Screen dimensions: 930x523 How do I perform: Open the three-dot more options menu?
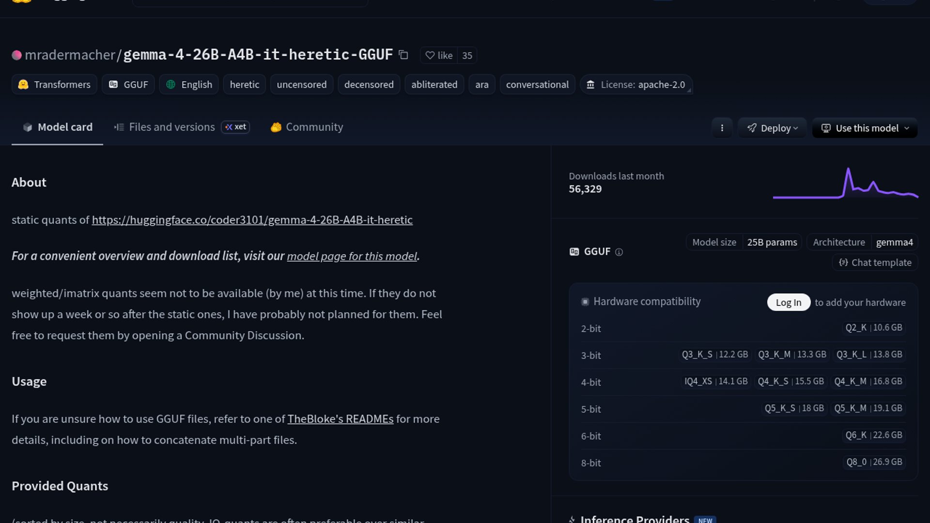click(722, 128)
